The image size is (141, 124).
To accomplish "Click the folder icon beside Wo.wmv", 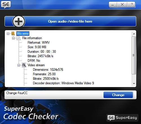I will click(13, 34).
